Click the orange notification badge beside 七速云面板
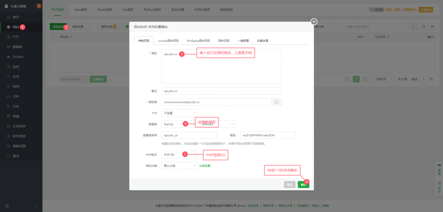This screenshot has height=212, width=443. (x=39, y=6)
